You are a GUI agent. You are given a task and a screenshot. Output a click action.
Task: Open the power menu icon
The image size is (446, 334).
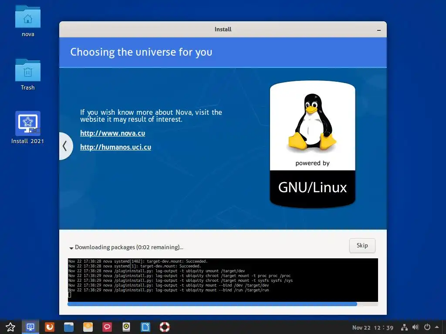[x=427, y=327]
